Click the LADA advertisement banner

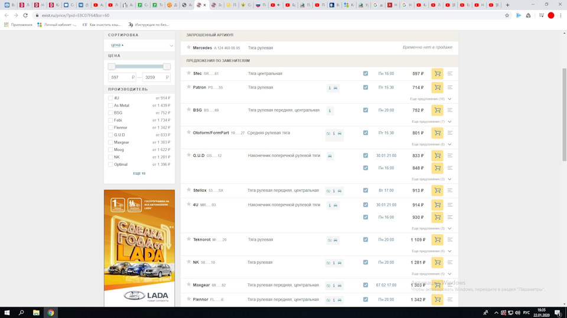(139, 248)
